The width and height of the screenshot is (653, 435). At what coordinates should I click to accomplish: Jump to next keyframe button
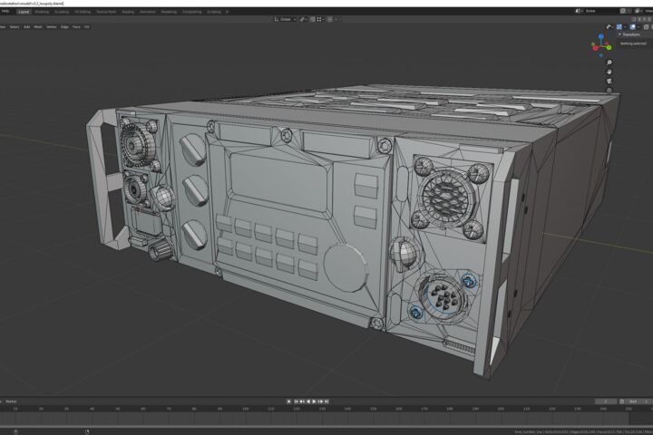[320, 401]
